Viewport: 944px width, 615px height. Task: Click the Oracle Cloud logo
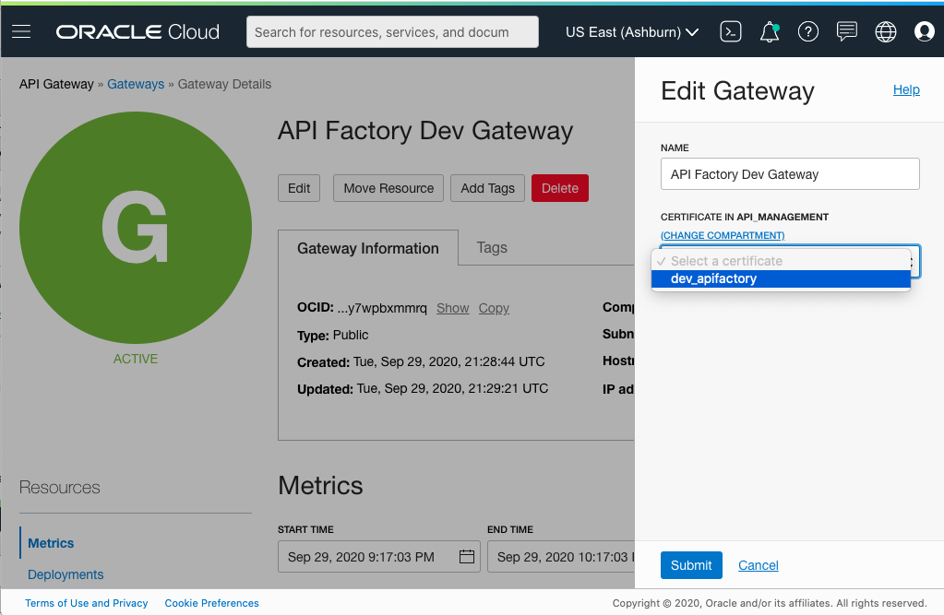[x=137, y=30]
